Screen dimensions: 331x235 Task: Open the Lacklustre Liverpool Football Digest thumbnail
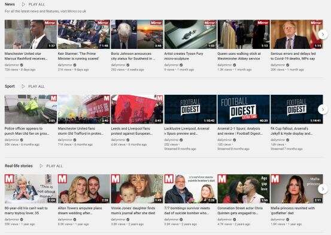190,109
